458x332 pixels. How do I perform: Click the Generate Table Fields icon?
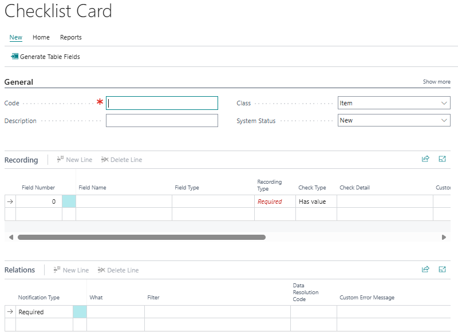[14, 56]
